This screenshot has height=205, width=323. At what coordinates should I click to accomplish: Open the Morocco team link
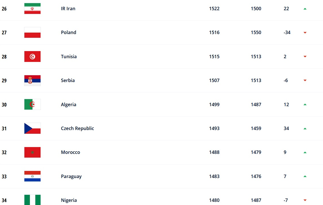(x=71, y=152)
